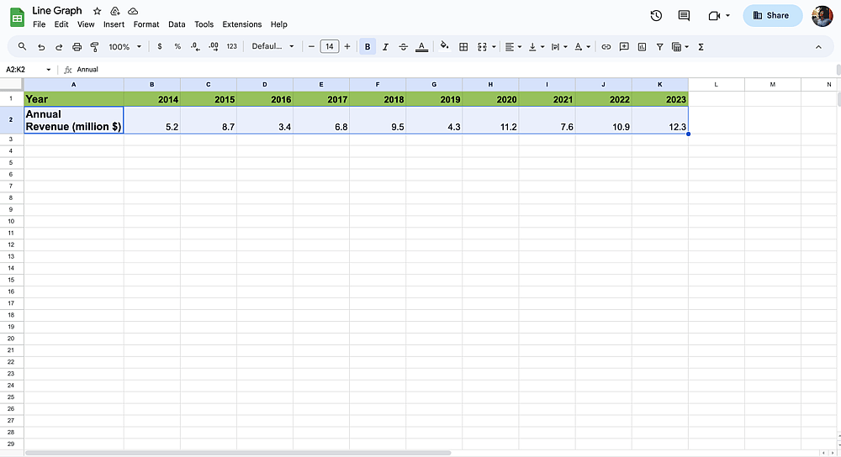Open horizontal align dropdown
This screenshot has height=457, width=841.
[x=513, y=47]
